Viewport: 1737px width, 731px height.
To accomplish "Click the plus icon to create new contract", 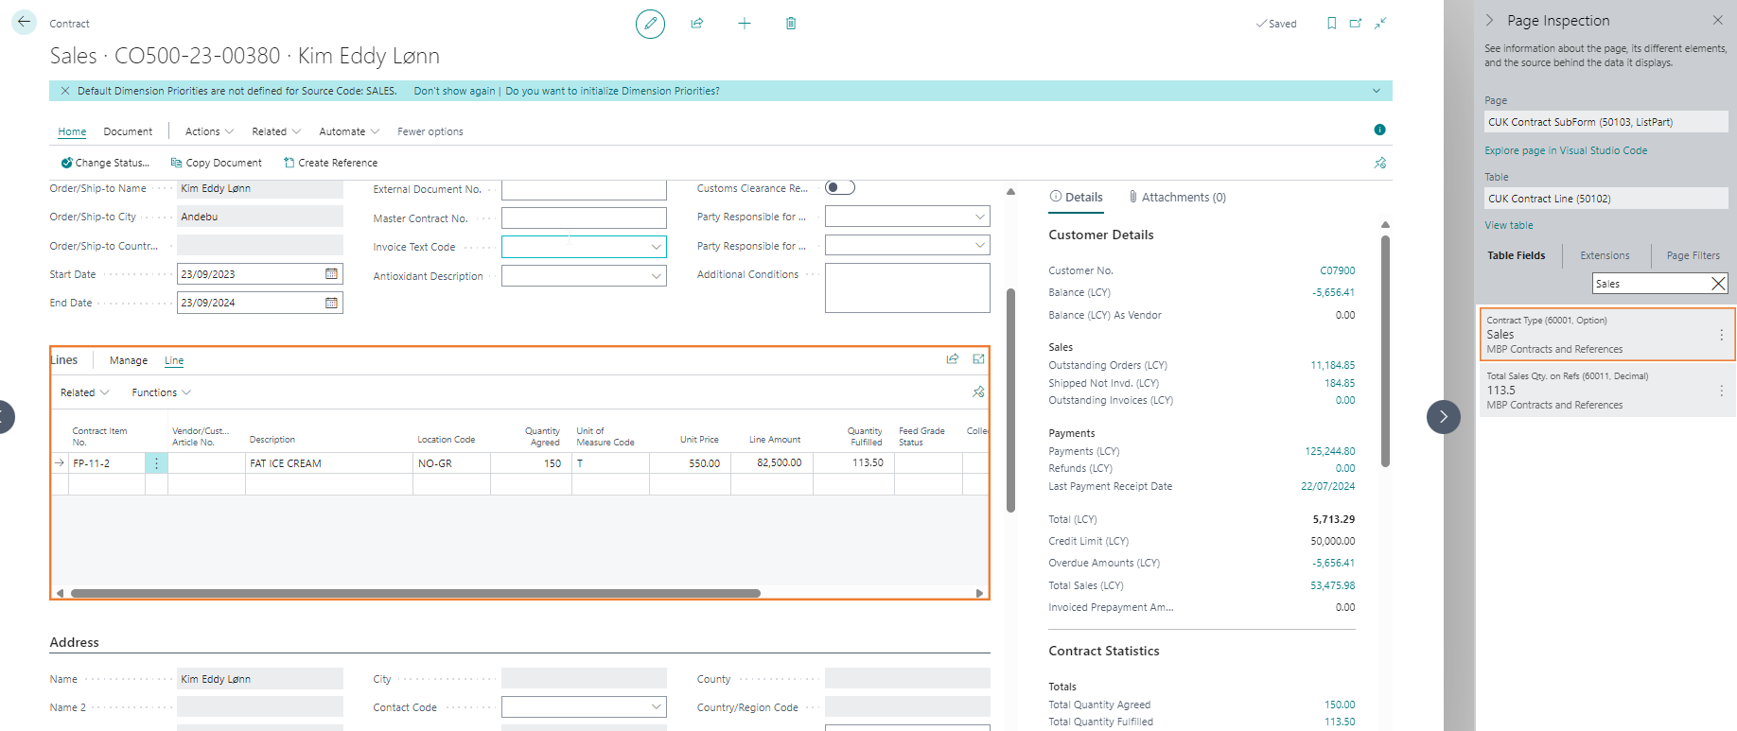I will tap(745, 24).
